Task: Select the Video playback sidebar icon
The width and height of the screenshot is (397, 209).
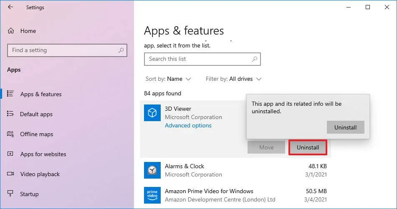Action: (x=10, y=174)
